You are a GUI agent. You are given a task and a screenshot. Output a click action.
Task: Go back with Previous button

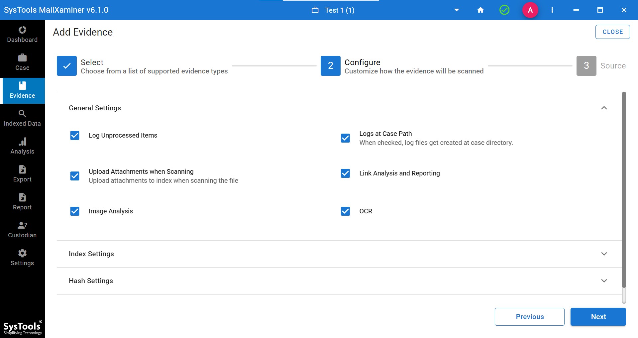(530, 317)
